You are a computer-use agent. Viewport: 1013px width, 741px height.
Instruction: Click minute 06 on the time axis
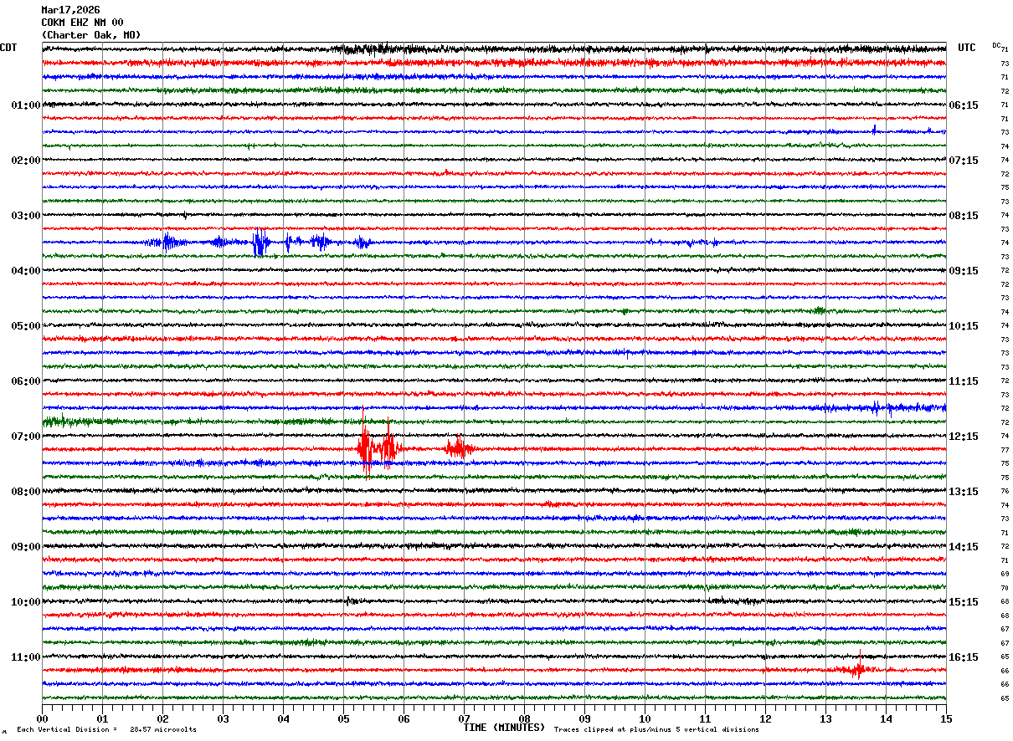coord(404,718)
